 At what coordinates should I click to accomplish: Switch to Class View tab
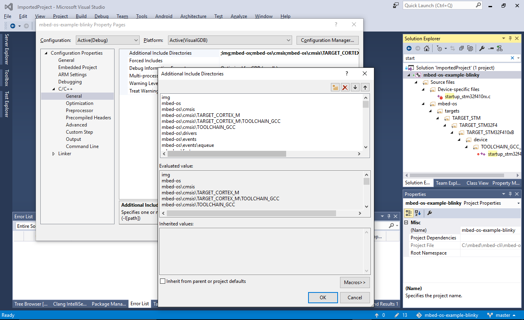477,183
